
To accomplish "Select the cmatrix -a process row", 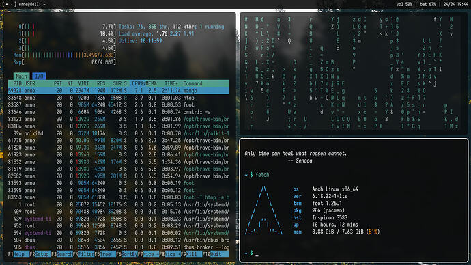I will pos(119,112).
